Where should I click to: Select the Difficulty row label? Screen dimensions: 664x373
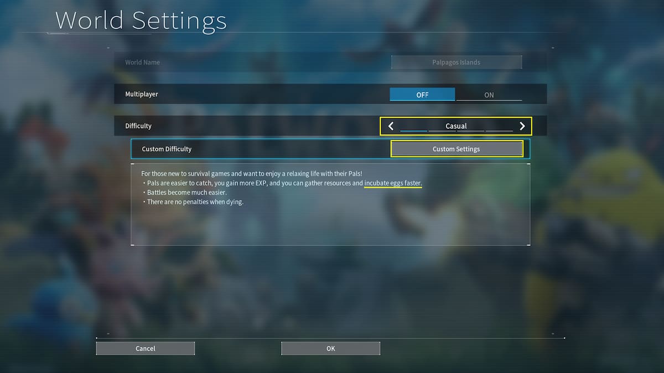(138, 126)
